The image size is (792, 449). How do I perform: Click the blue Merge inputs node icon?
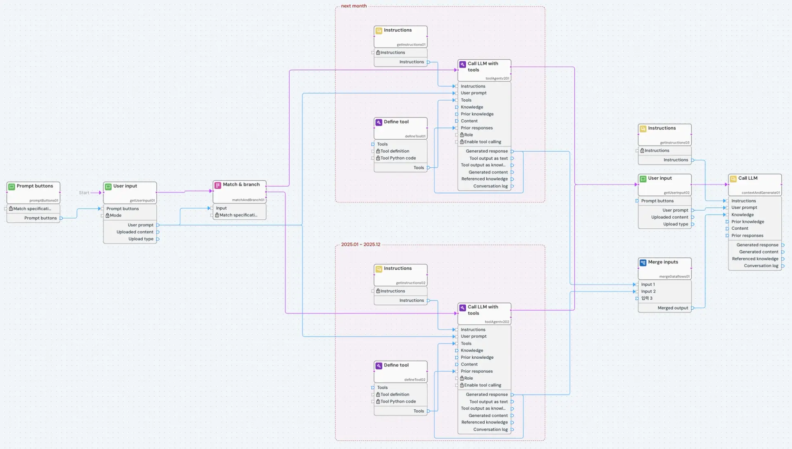pos(643,262)
